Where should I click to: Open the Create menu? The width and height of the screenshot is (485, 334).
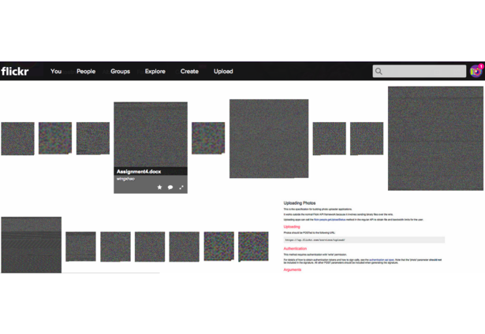click(189, 72)
